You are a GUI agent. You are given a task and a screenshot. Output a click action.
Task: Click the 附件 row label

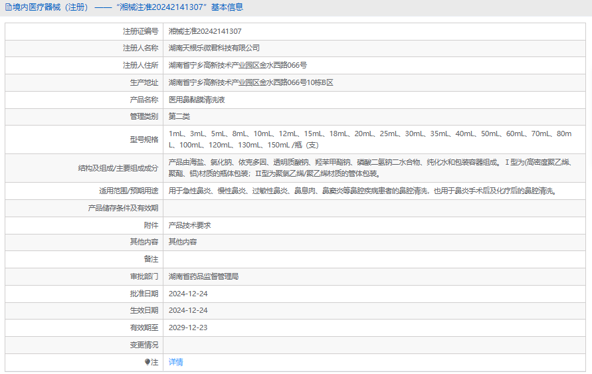[151, 225]
